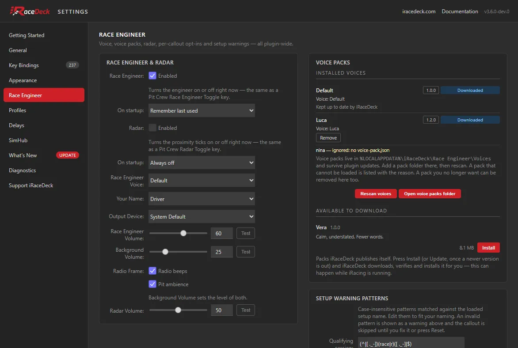The height and width of the screenshot is (348, 518).
Task: Click the Default voice Downloaded badge
Action: click(x=470, y=90)
